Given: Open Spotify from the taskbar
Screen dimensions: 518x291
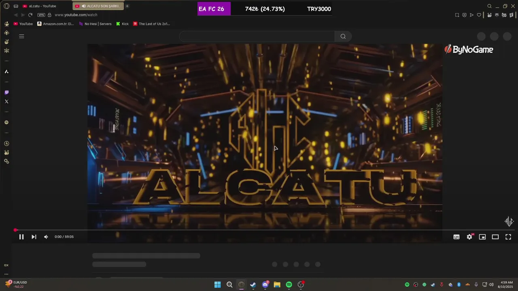Looking at the screenshot, I should click(289, 285).
